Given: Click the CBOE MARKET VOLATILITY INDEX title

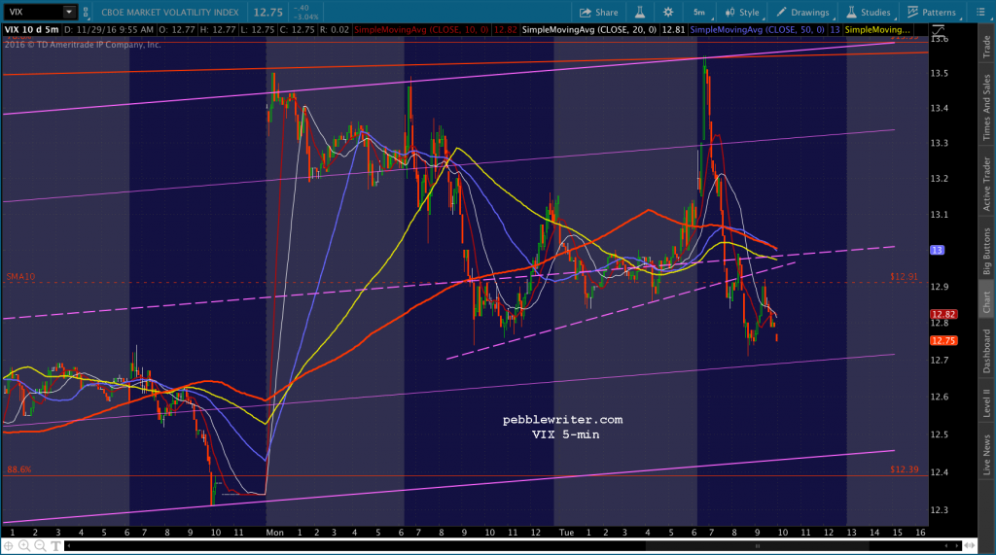Looking at the screenshot, I should coord(170,12).
